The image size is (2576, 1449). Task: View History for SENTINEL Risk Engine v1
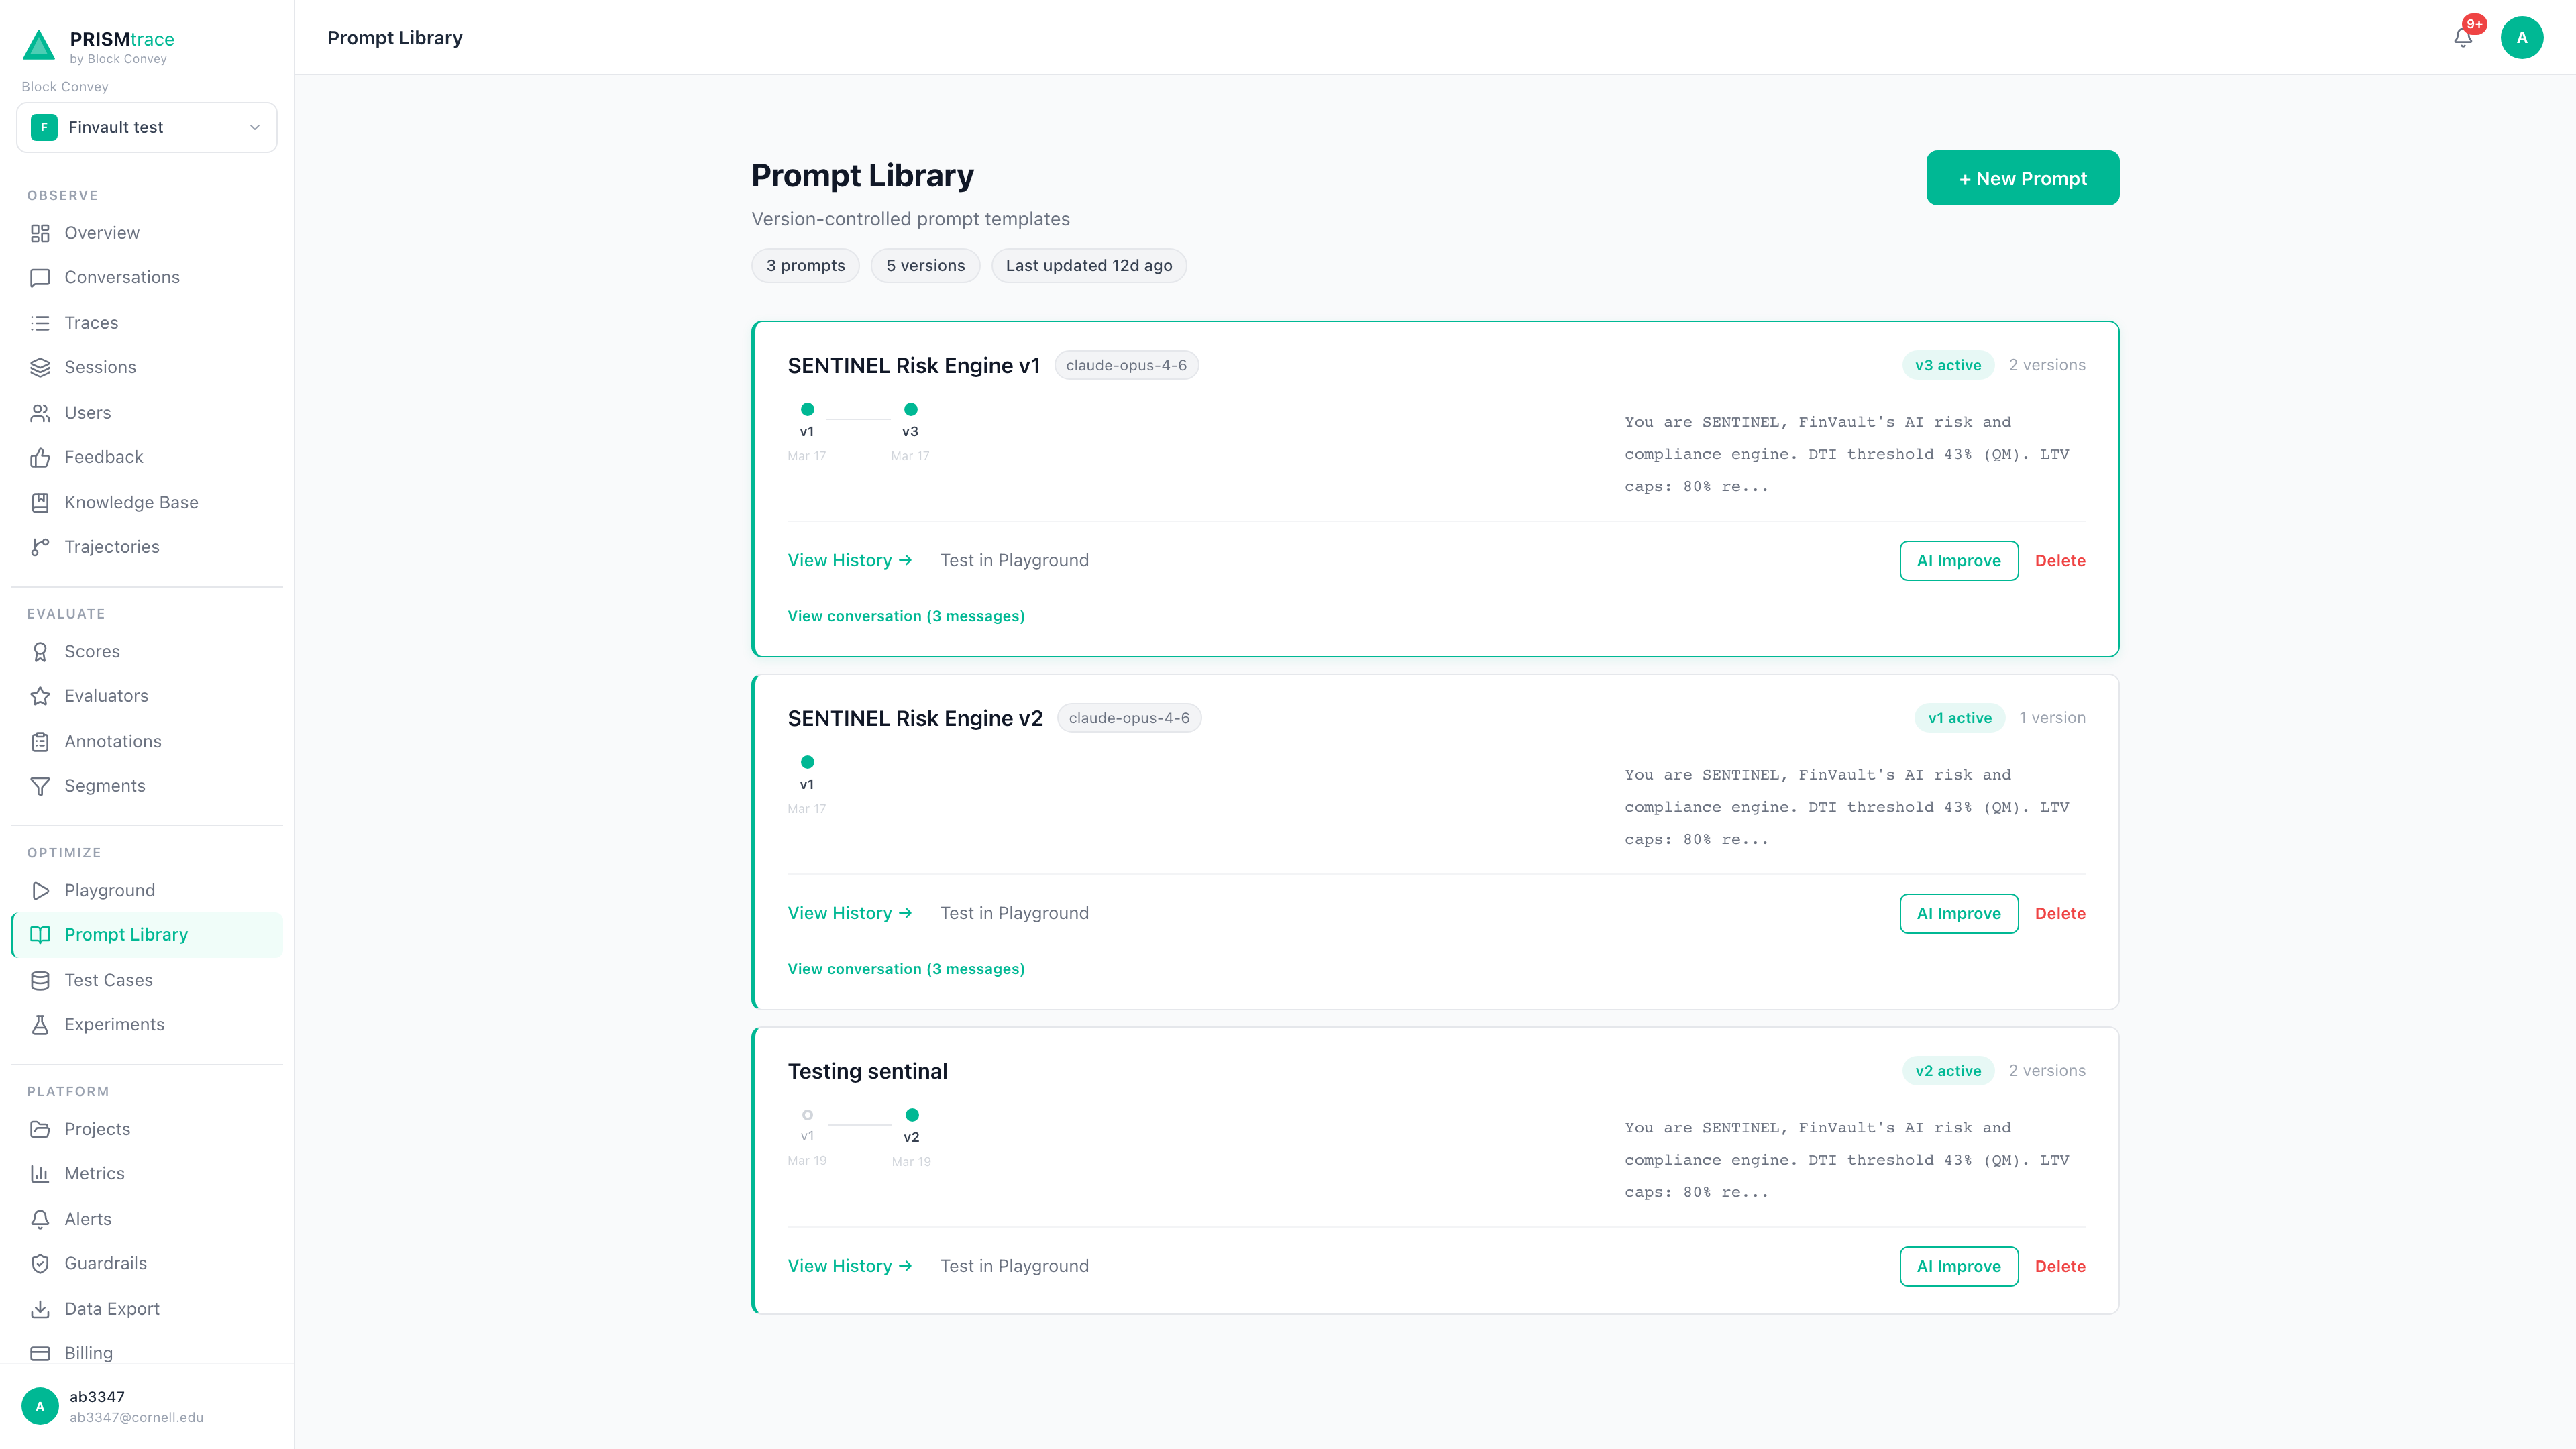pos(849,561)
